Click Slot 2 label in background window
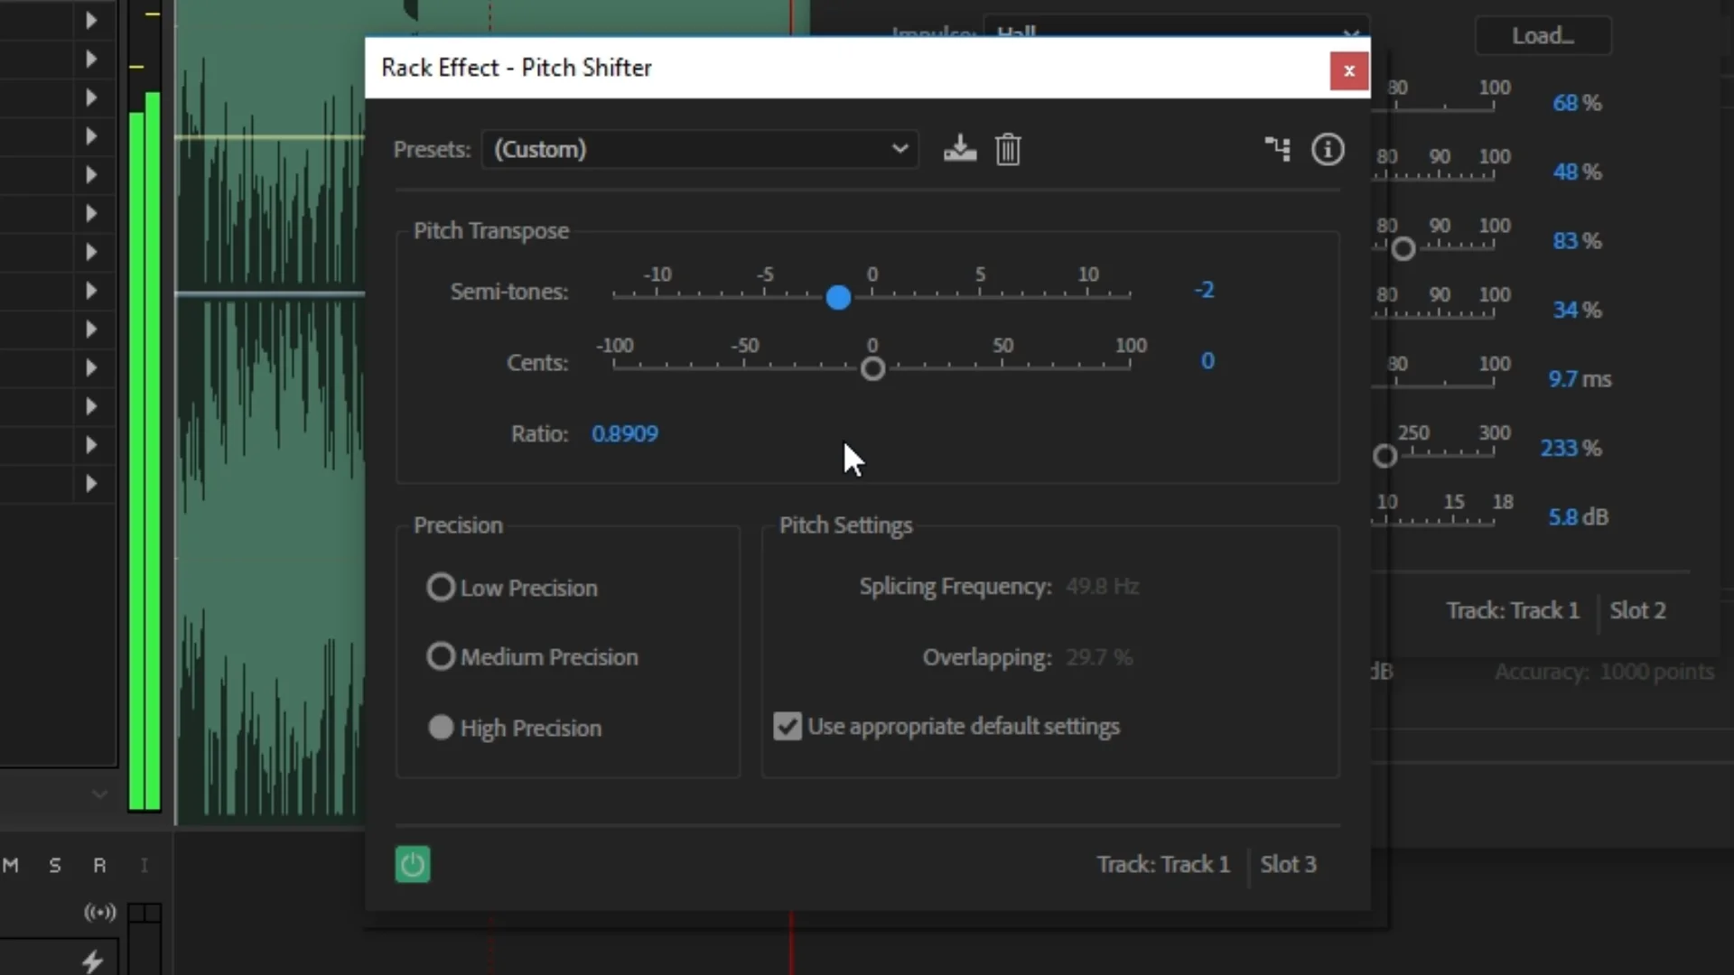Screen dimensions: 1734x975 pos(1637,610)
